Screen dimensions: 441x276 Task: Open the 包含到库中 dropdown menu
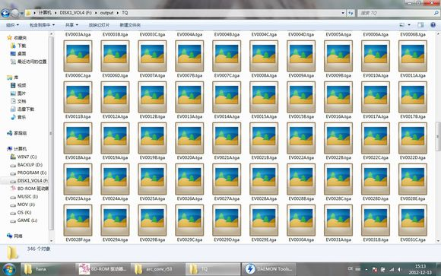coord(42,25)
